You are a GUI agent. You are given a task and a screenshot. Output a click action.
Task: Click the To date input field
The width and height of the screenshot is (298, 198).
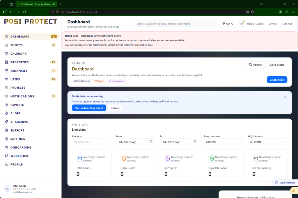(x=176, y=142)
